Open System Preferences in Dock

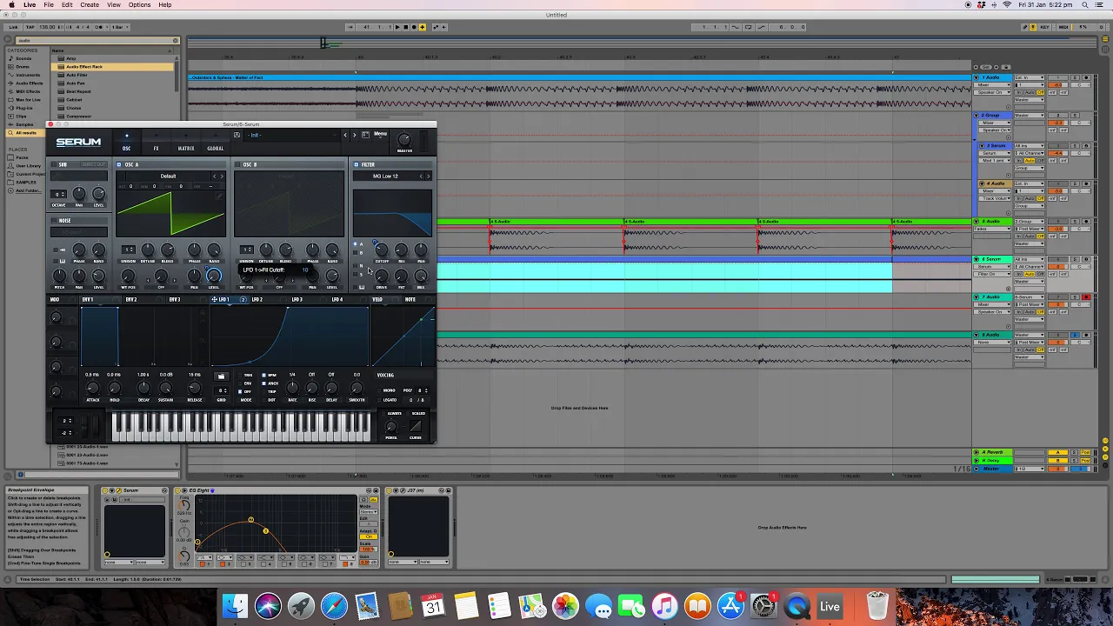[763, 606]
